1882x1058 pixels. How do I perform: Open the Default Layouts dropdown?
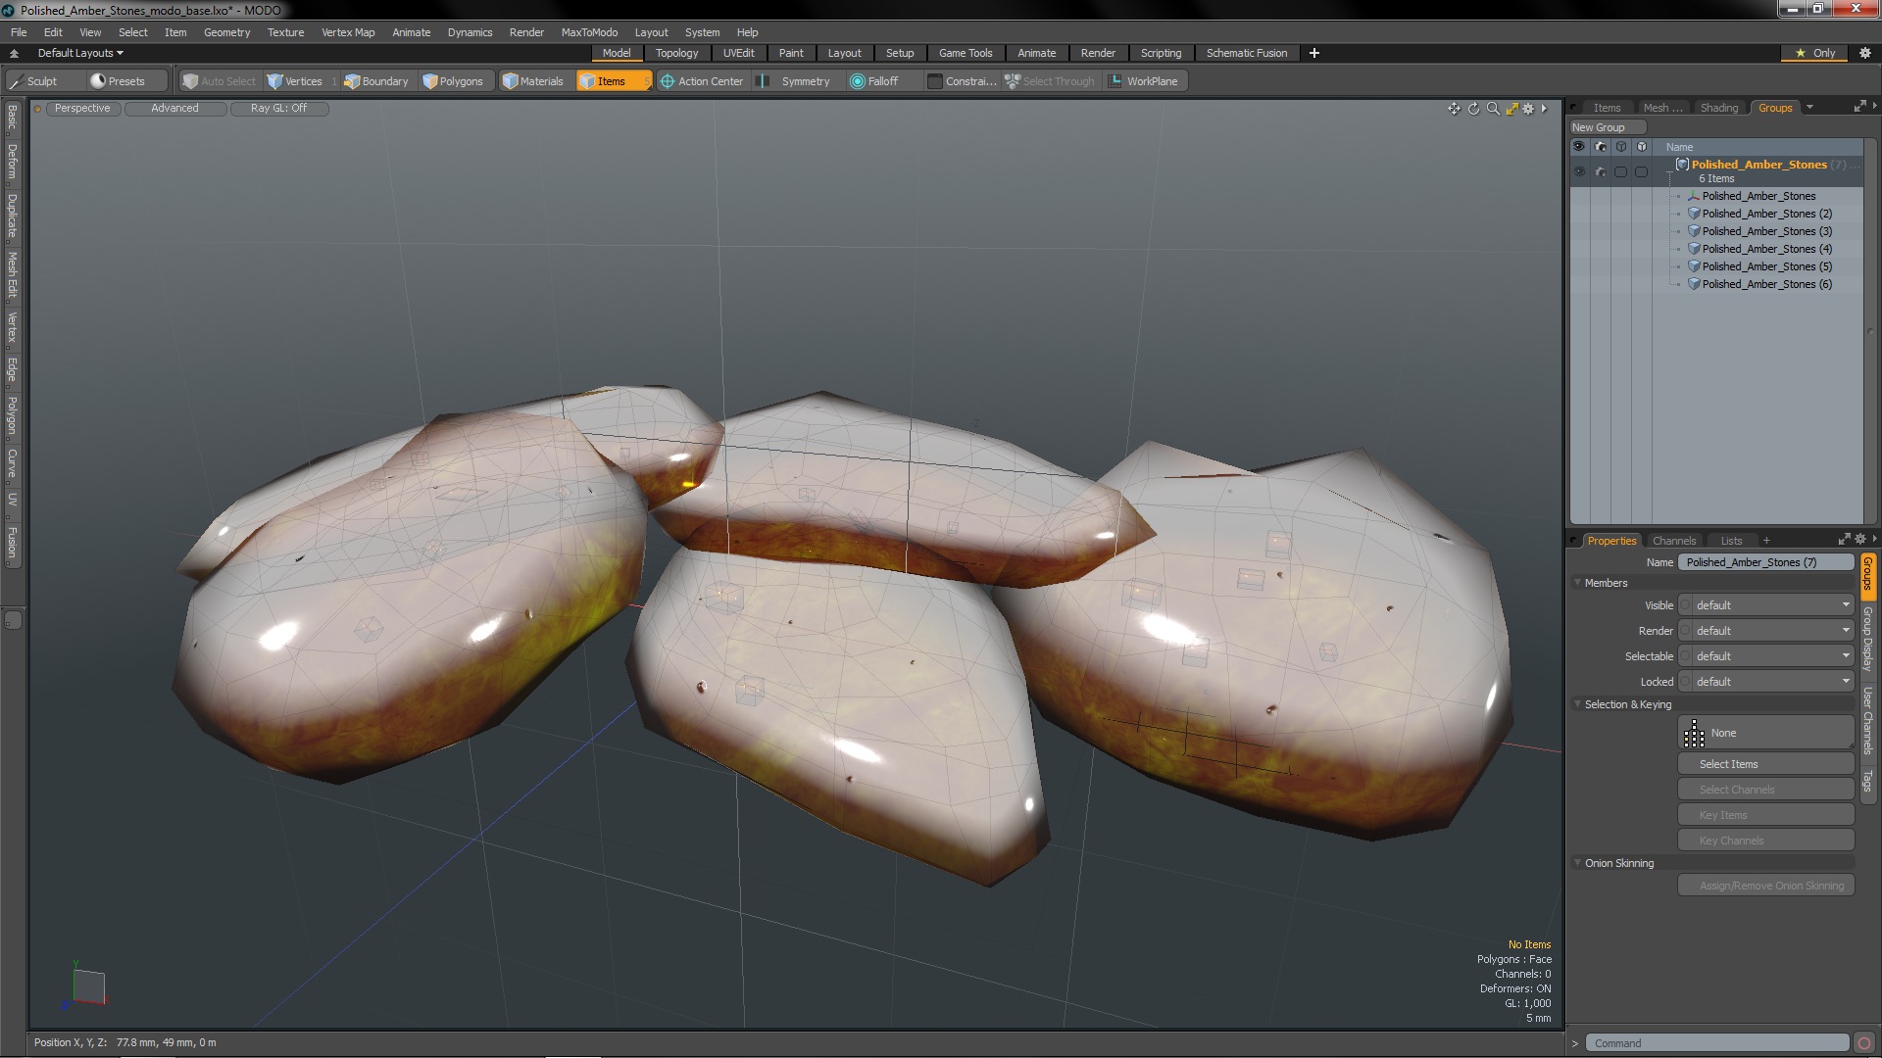[x=80, y=53]
